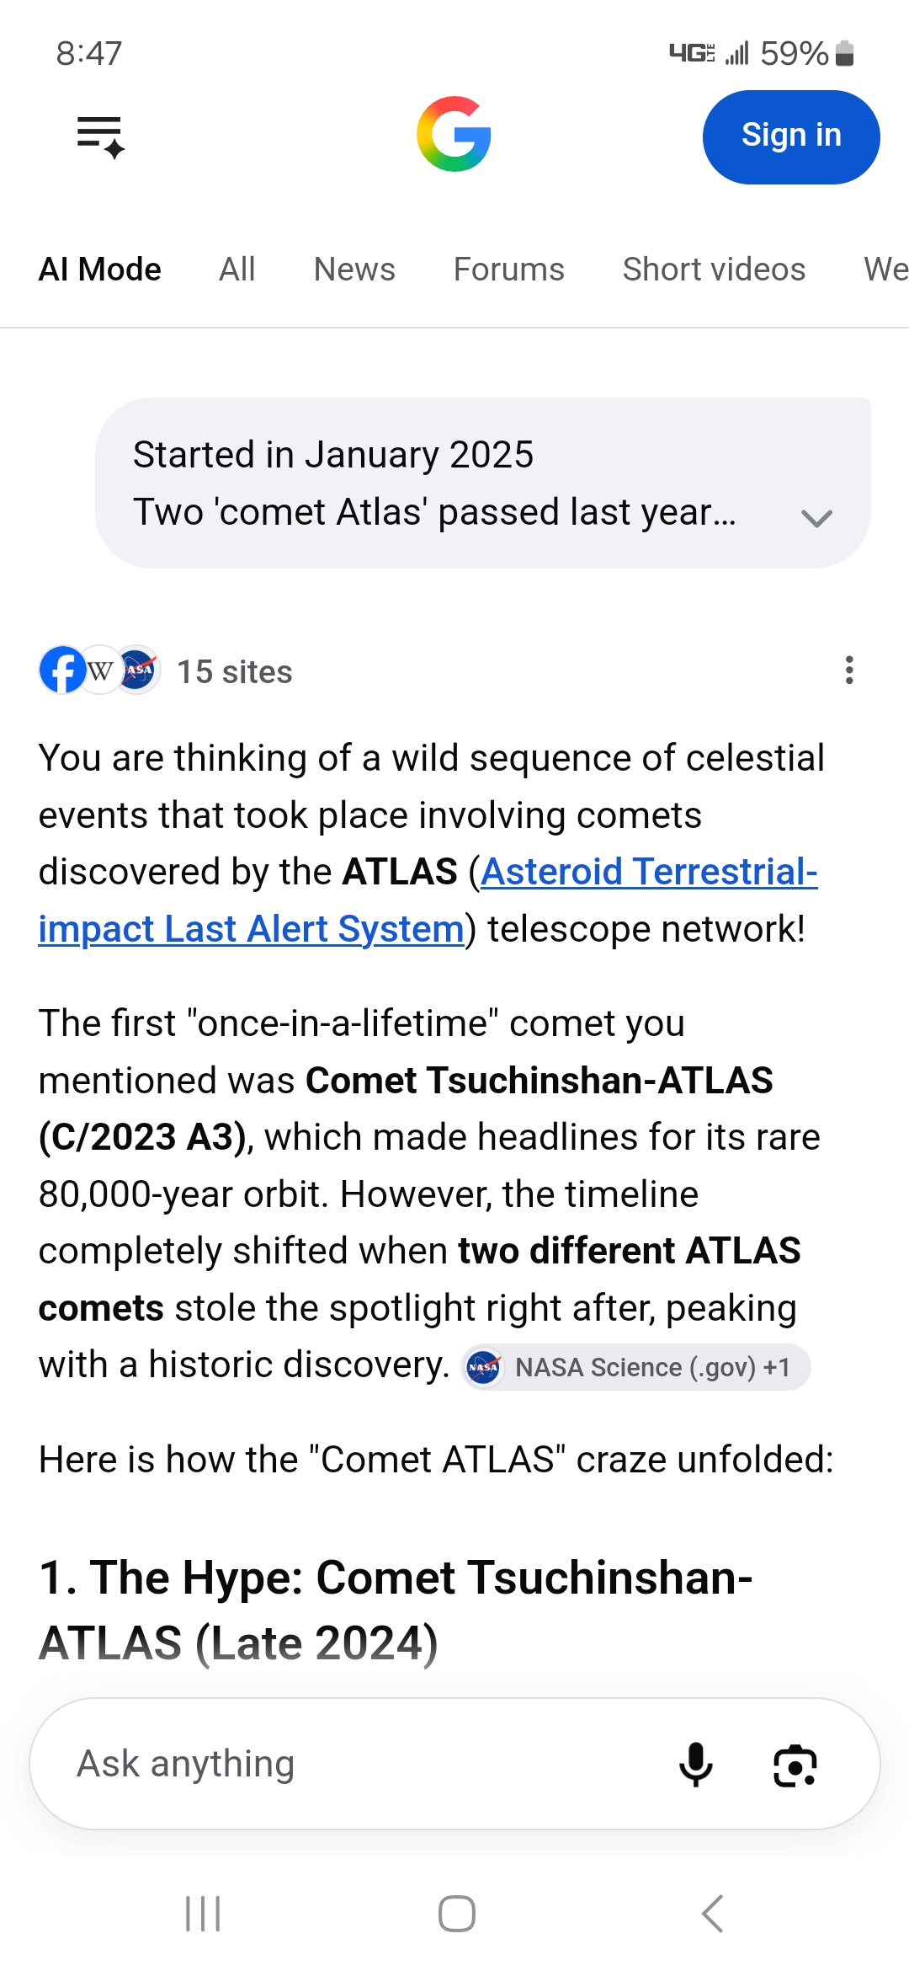Expand the 'Started in January 2025' query box
909x1971 pixels.
[x=483, y=483]
